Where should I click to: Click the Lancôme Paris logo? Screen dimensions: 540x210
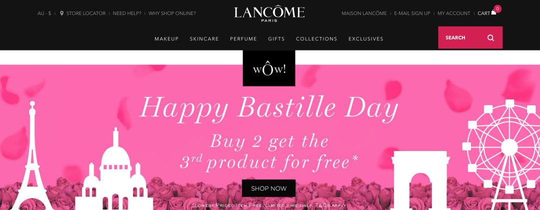pos(269,14)
